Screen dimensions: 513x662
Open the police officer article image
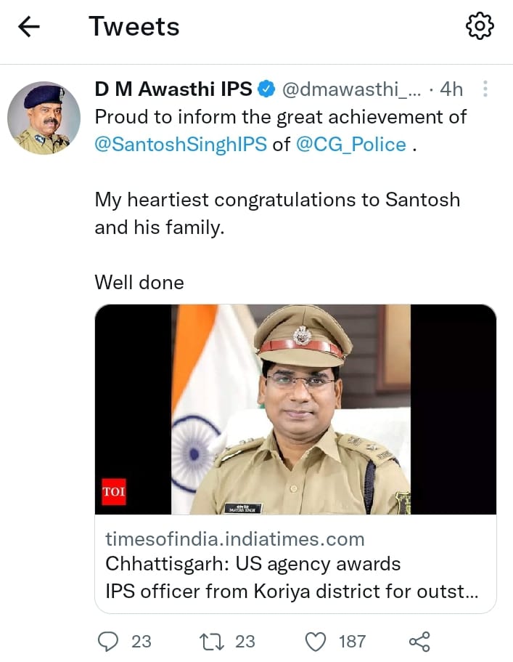pyautogui.click(x=295, y=409)
